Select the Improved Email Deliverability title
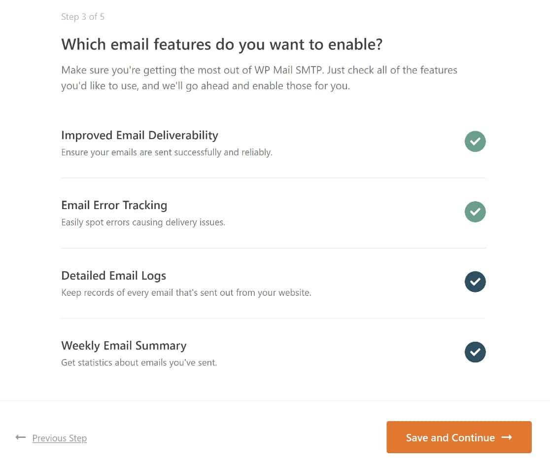The width and height of the screenshot is (550, 468). (139, 136)
